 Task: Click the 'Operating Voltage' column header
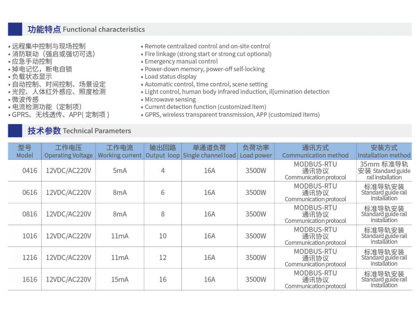(x=68, y=151)
